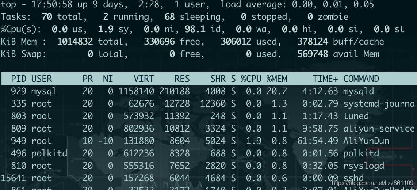Click the 17:50:58 clock time
The image size is (417, 190).
(x=52, y=4)
